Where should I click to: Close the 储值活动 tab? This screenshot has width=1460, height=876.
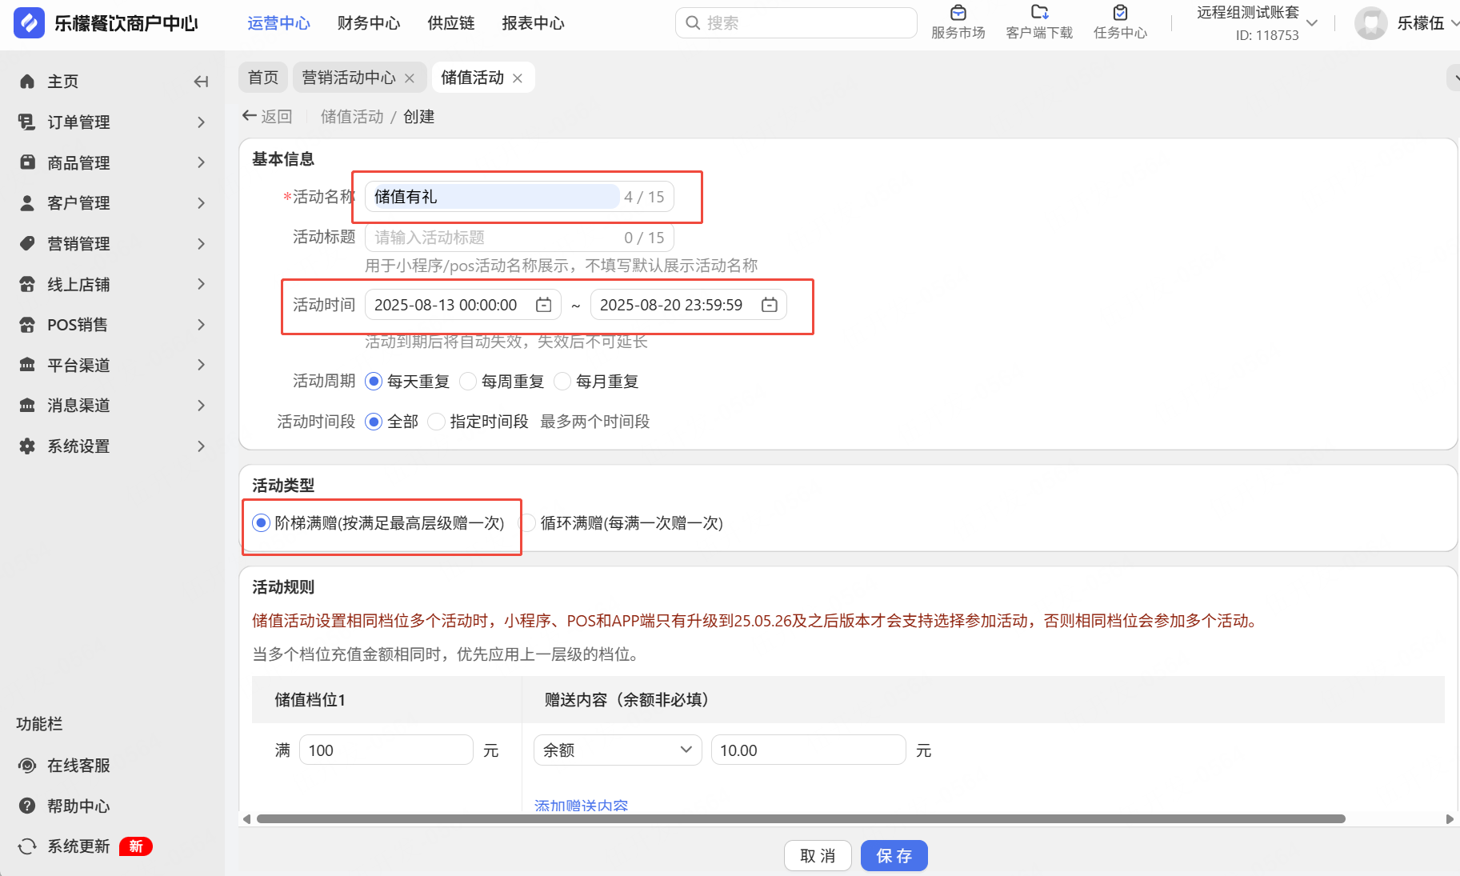pyautogui.click(x=518, y=78)
